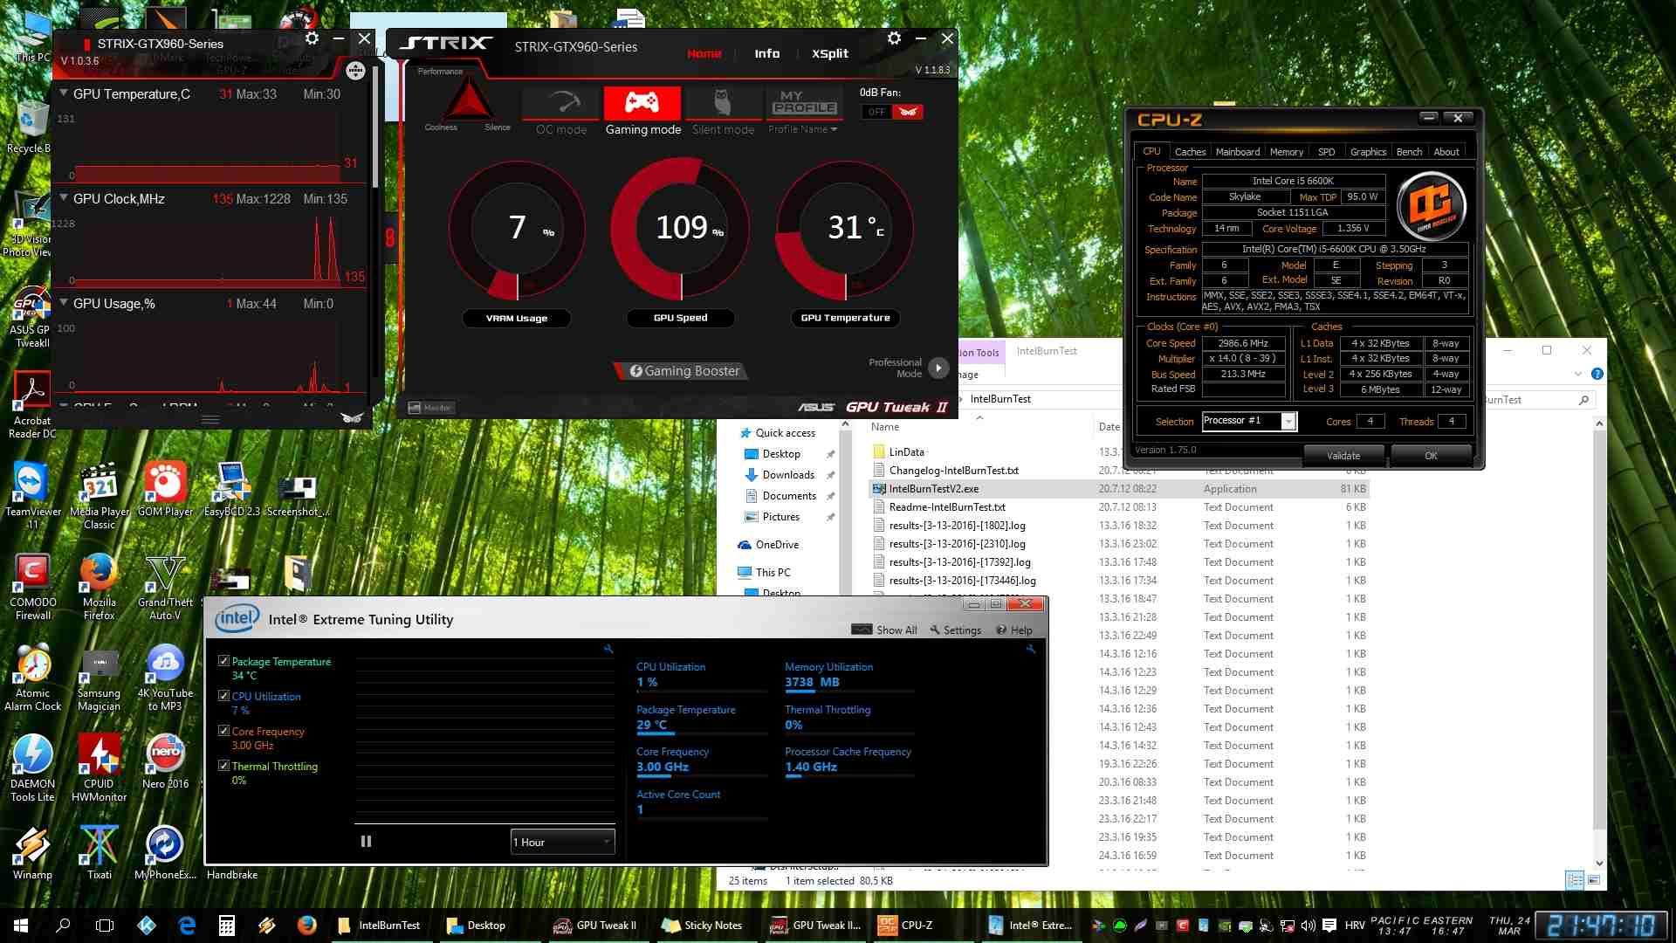Screen dimensions: 1676x943
Task: Open GPU Tweak settings gear icon
Action: [894, 38]
